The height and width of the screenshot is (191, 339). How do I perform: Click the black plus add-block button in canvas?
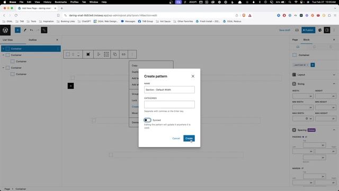70,86
